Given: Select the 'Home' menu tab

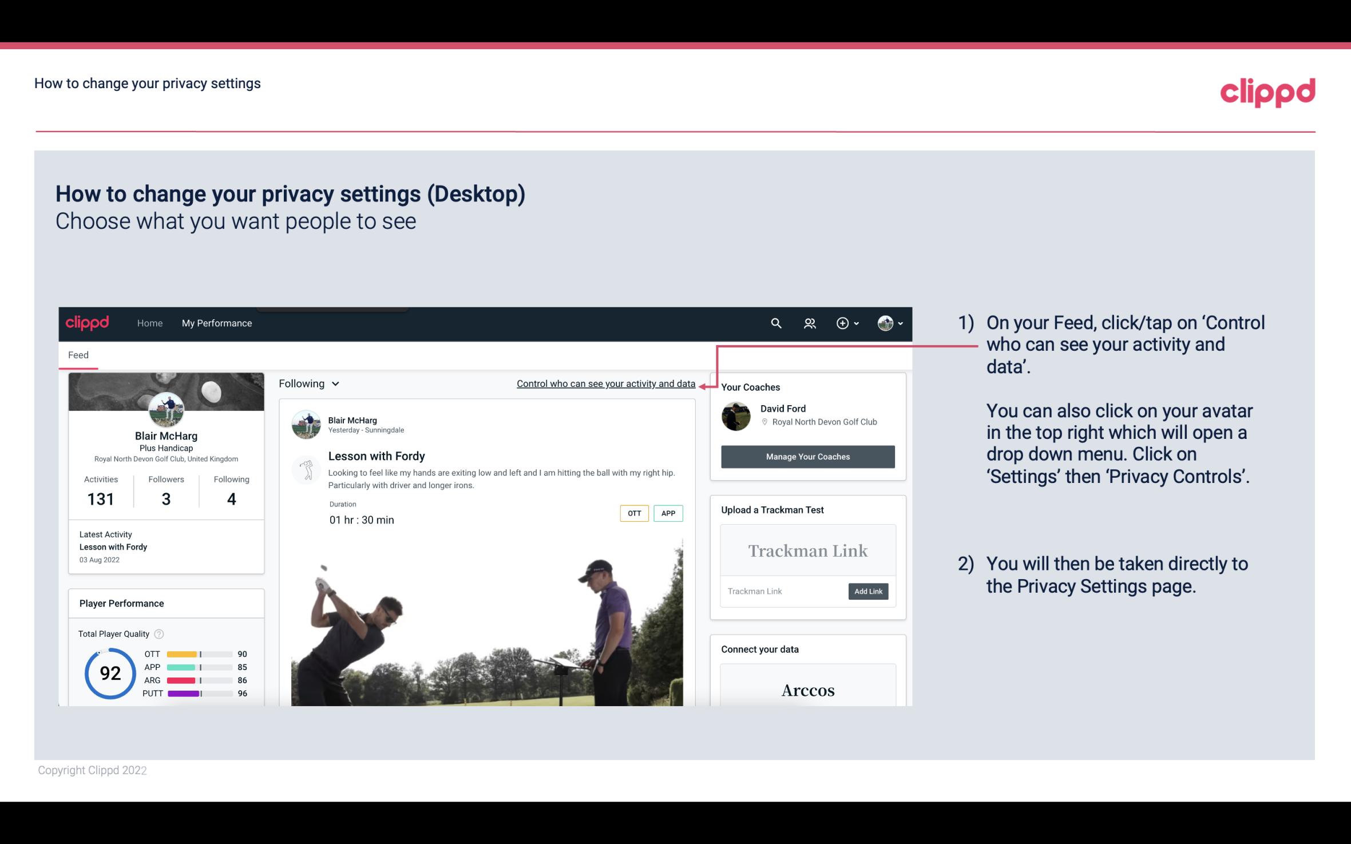Looking at the screenshot, I should (150, 323).
